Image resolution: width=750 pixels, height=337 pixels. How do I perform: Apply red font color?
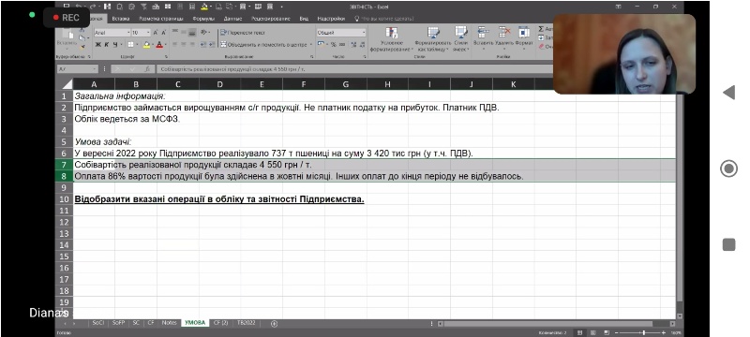pyautogui.click(x=159, y=44)
